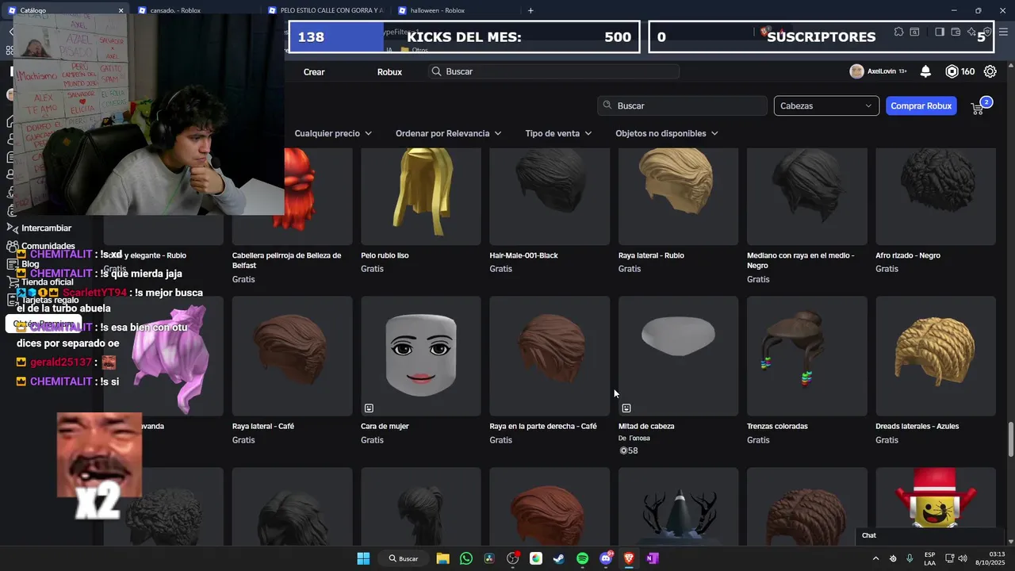
Task: Open the Roblox notifications bell
Action: point(925,71)
